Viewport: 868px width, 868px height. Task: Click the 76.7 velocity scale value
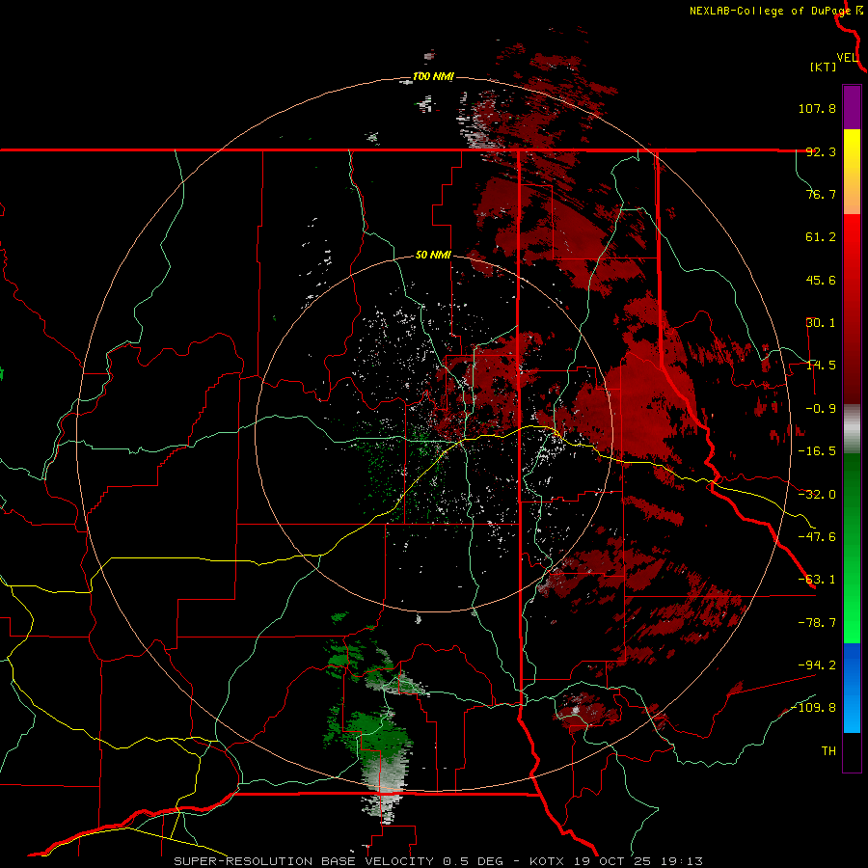tap(821, 194)
